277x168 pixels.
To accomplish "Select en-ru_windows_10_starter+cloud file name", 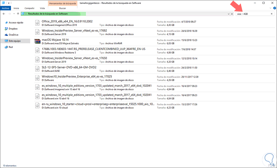I will pos(98,104).
